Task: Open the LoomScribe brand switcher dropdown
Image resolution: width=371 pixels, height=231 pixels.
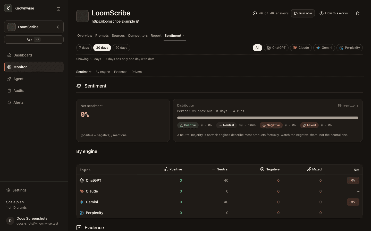Action: [34, 27]
